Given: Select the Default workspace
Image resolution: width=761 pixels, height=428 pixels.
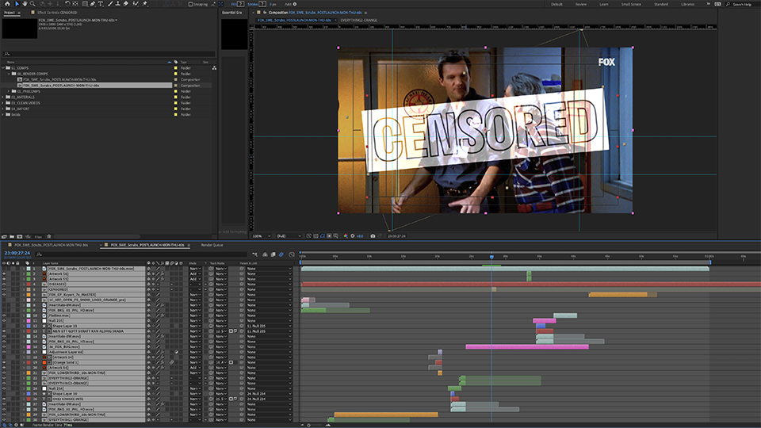Looking at the screenshot, I should pos(556,4).
